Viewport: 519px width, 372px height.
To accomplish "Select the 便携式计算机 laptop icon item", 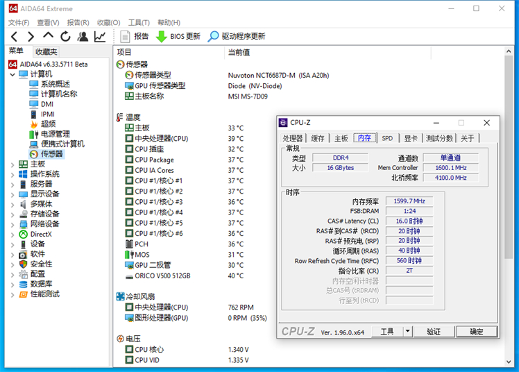I will pos(34,144).
